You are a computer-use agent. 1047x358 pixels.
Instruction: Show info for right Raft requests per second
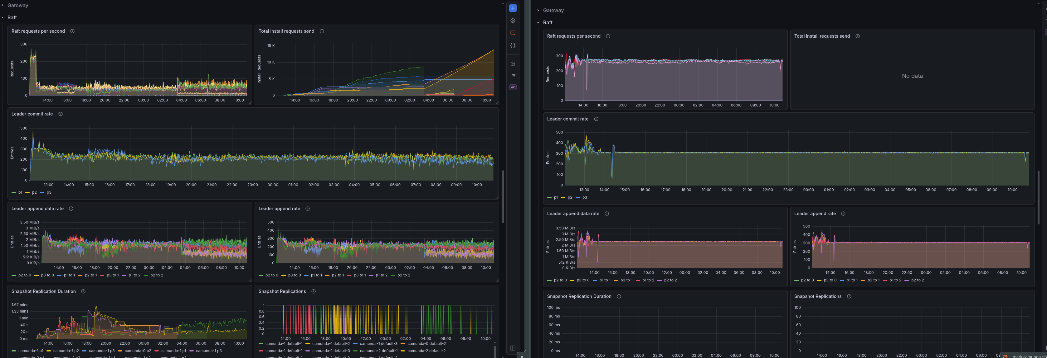point(608,36)
